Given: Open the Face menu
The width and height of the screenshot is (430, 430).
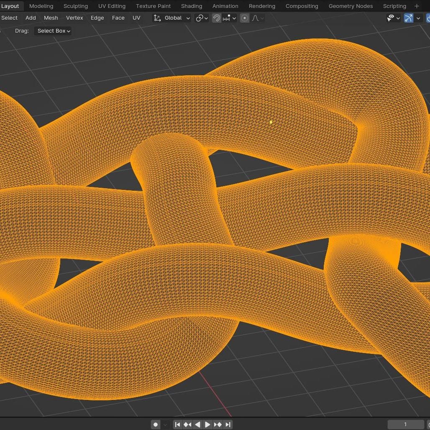Looking at the screenshot, I should pyautogui.click(x=118, y=18).
